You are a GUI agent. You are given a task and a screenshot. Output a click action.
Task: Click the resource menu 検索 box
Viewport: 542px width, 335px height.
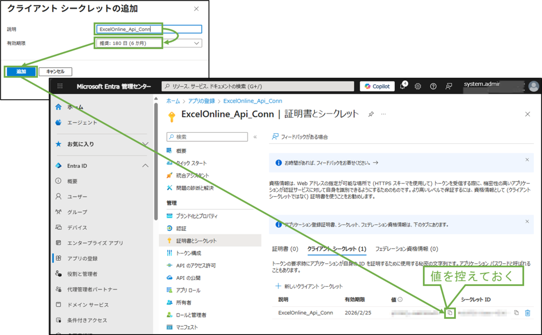click(x=207, y=137)
